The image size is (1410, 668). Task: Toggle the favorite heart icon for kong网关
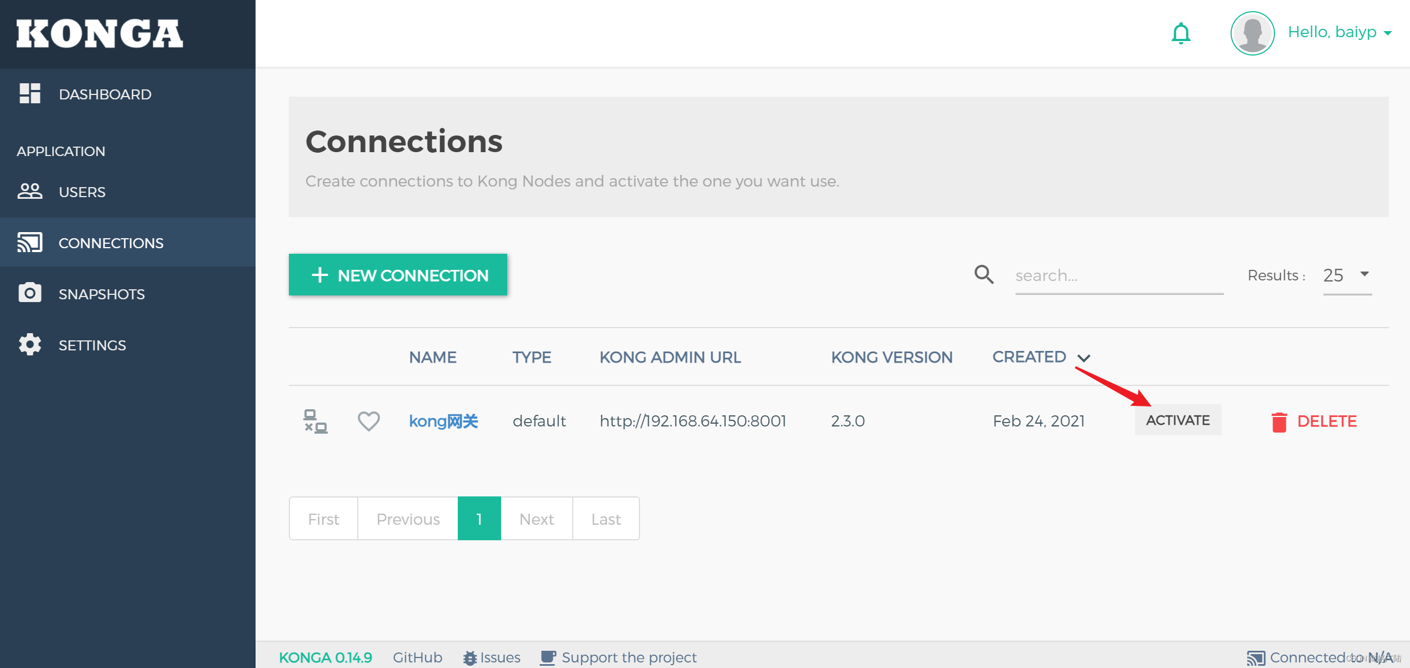[x=368, y=420]
